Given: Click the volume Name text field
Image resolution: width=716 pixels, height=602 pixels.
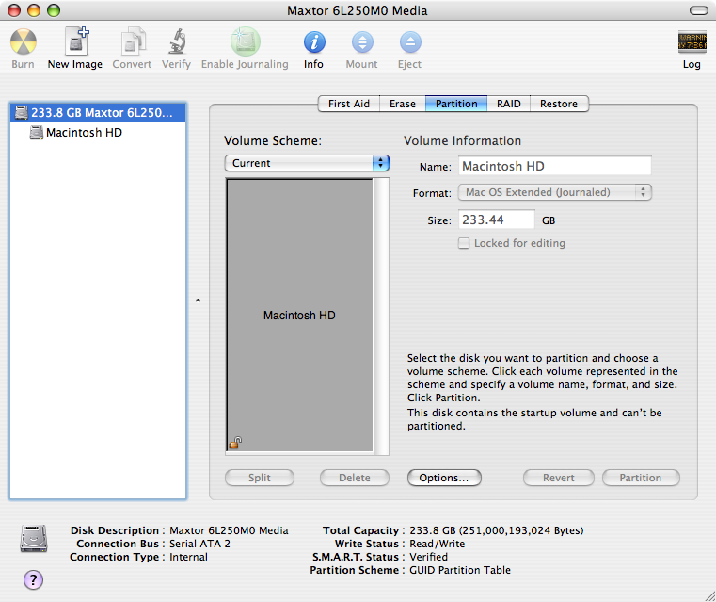Looking at the screenshot, I should click(x=555, y=166).
